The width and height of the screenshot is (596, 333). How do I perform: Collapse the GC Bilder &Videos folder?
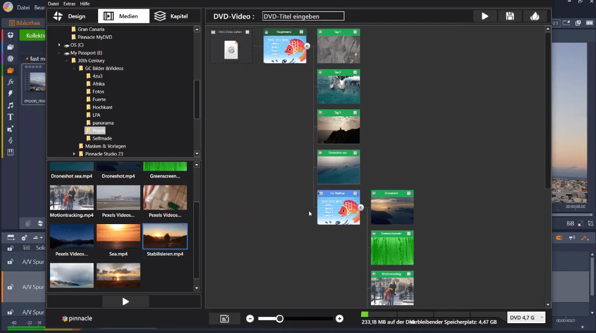74,69
